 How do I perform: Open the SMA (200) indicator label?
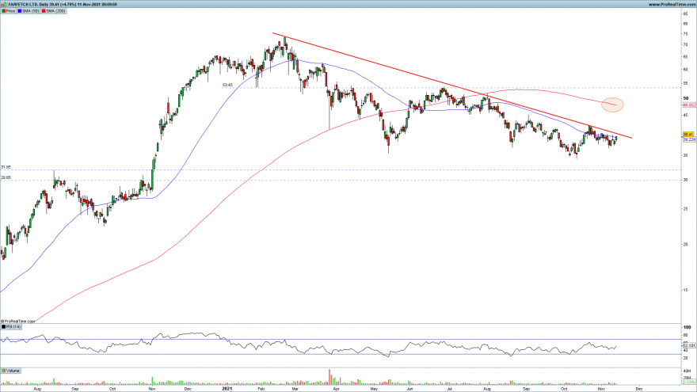pos(54,11)
